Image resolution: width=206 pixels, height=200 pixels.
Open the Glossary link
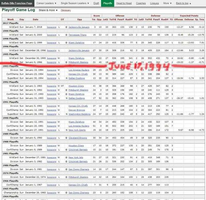click(66, 10)
